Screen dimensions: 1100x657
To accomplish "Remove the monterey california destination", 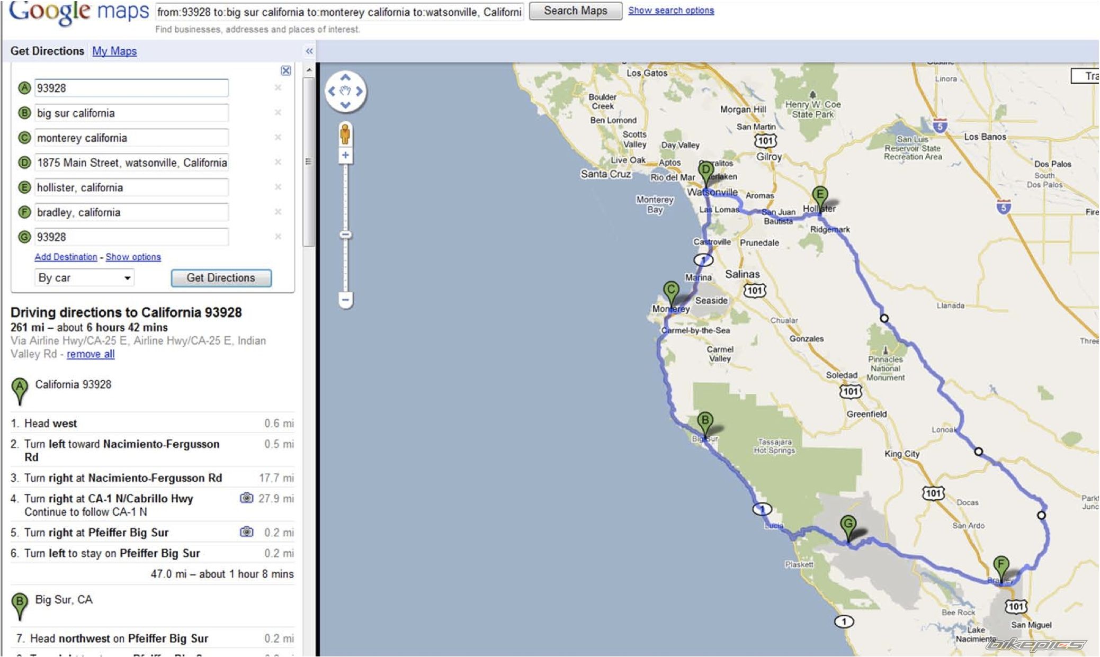I will pos(278,137).
